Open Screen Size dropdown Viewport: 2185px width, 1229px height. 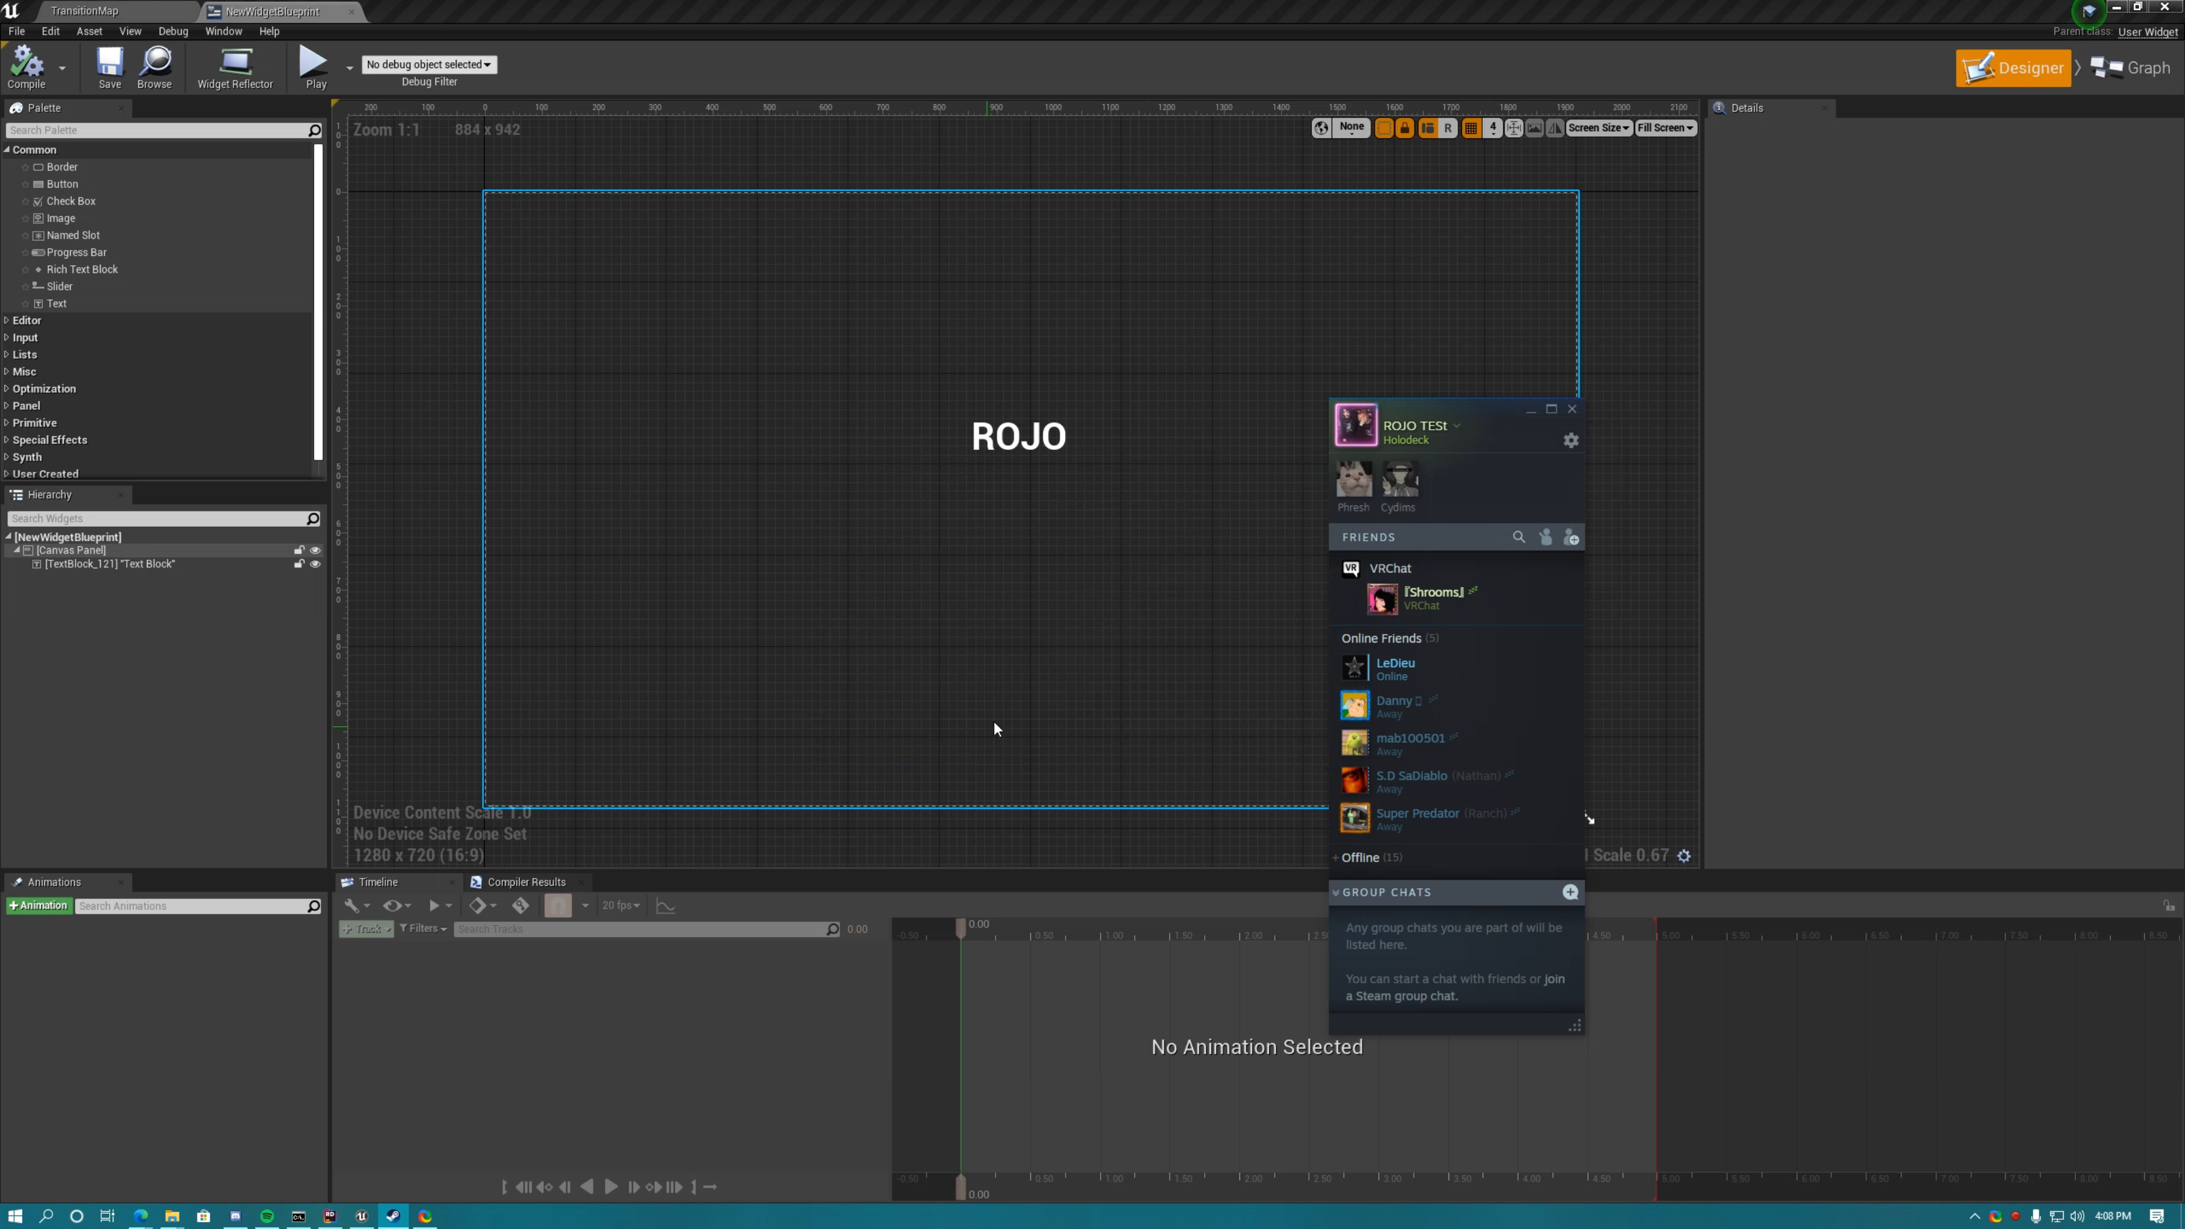coord(1598,128)
